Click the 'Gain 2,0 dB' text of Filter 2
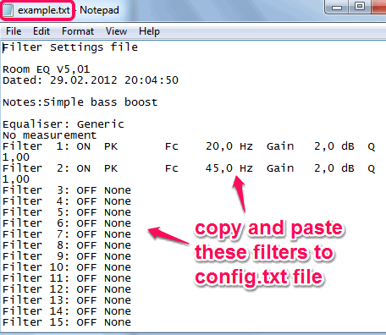Viewport: 386px width, 335px height. pyautogui.click(x=311, y=168)
